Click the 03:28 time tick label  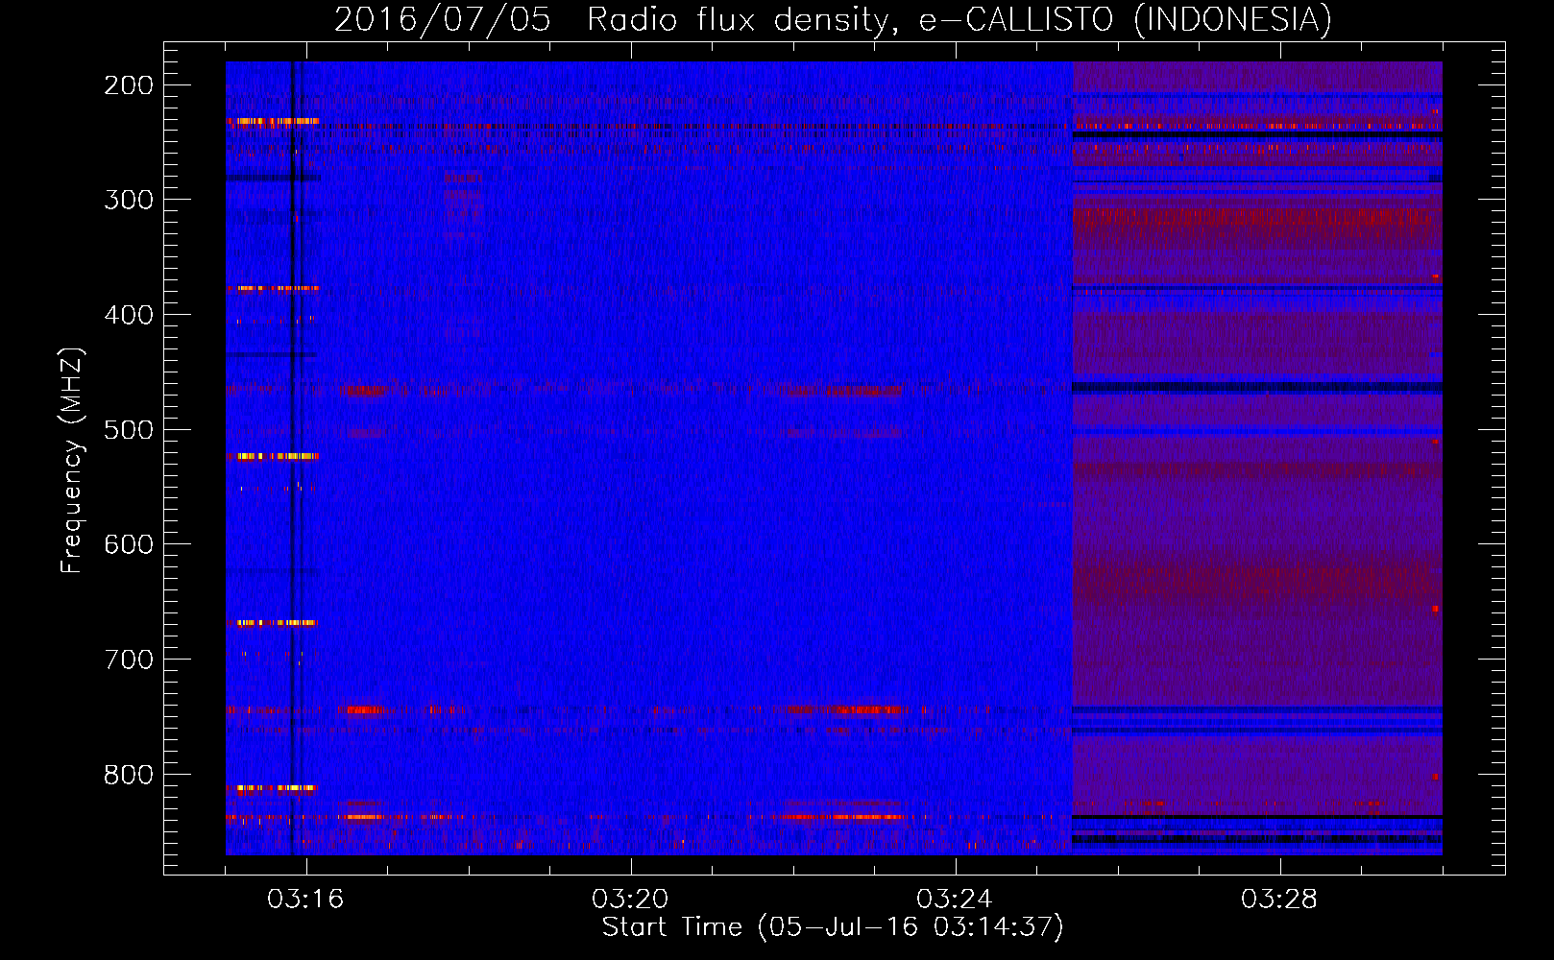[1279, 900]
